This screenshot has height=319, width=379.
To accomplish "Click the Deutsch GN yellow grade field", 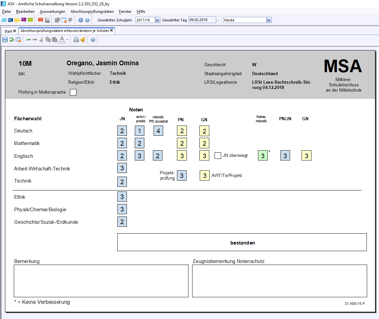I will 204,131.
